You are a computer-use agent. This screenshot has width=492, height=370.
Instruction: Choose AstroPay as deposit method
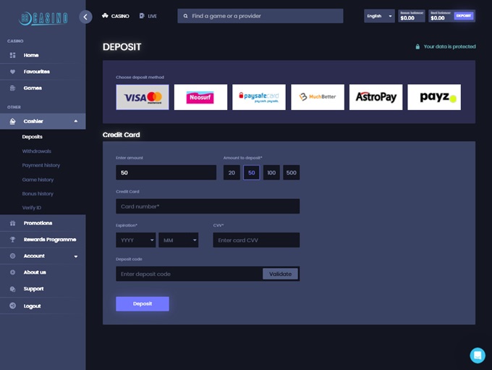(376, 97)
